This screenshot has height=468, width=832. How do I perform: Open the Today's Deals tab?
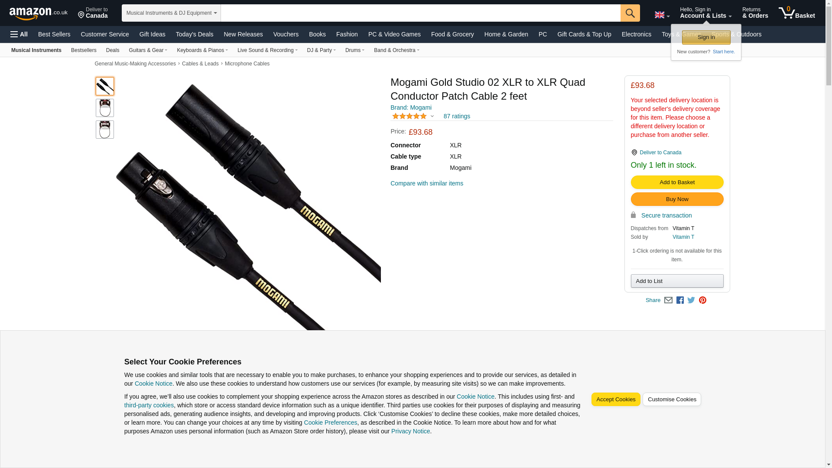click(195, 34)
